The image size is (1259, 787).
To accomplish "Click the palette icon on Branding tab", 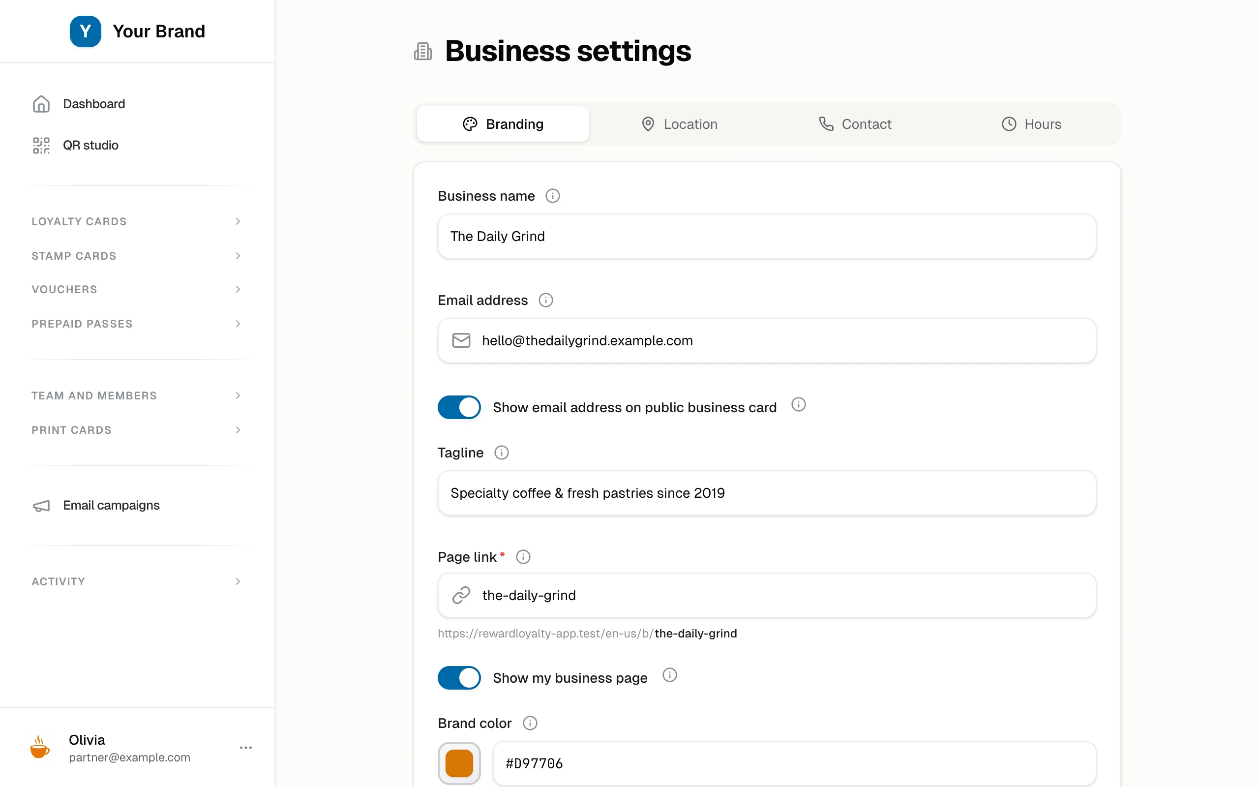I will [470, 124].
